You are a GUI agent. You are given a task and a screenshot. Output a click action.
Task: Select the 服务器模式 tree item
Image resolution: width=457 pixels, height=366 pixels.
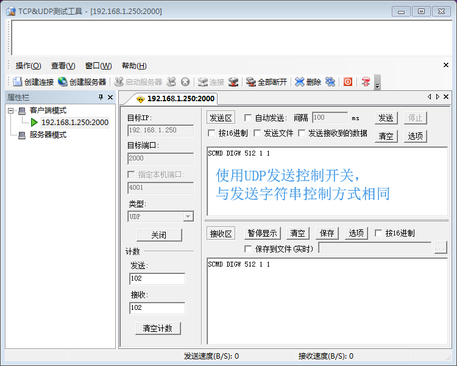click(48, 135)
